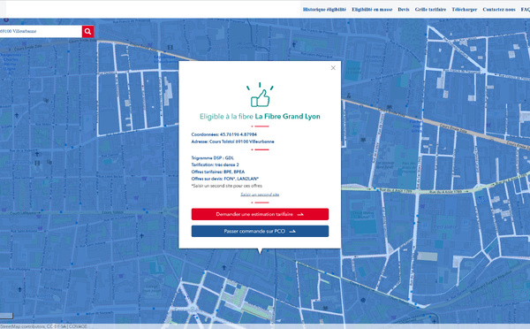Click the arrow on the estimation tarifaire button
The height and width of the screenshot is (329, 530).
pos(300,214)
